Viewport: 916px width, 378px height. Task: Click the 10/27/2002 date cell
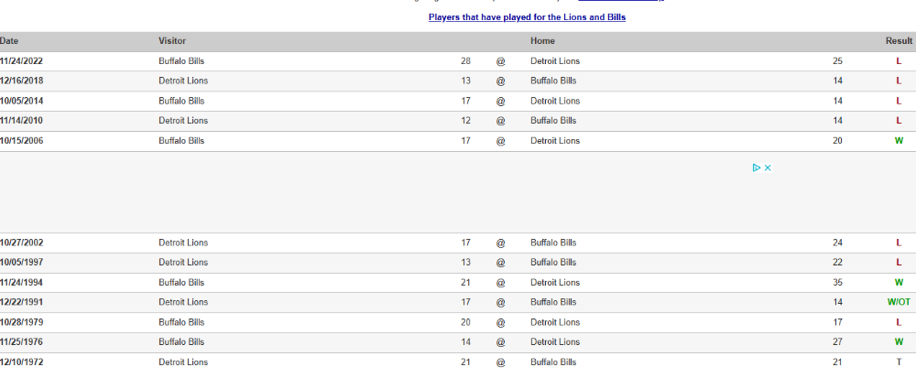22,243
